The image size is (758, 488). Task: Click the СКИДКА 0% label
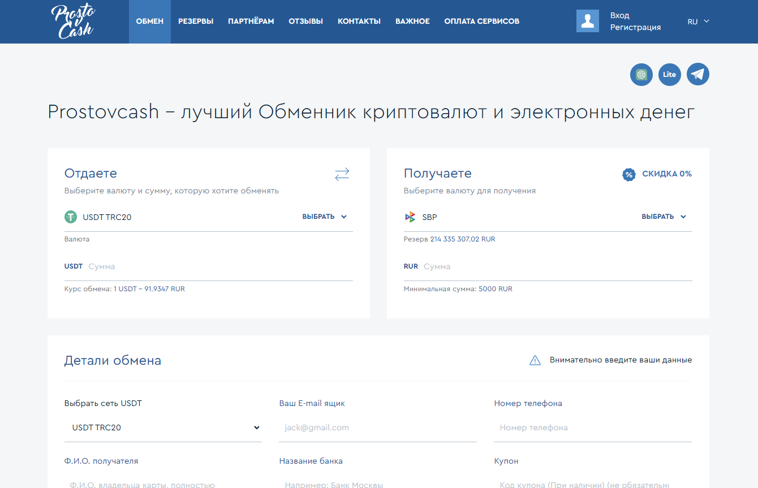pyautogui.click(x=667, y=174)
